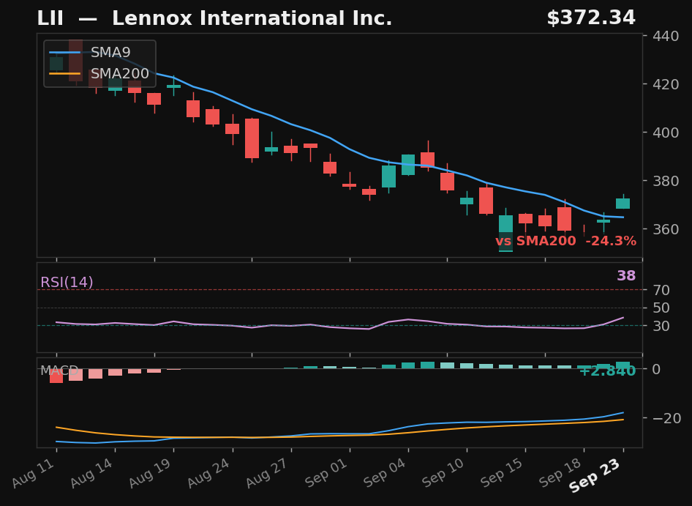Click the Sep 15 date label

(x=503, y=472)
